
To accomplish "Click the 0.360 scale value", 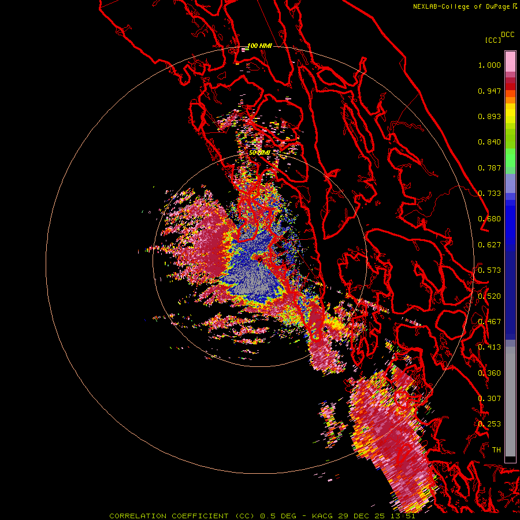I will coord(489,373).
